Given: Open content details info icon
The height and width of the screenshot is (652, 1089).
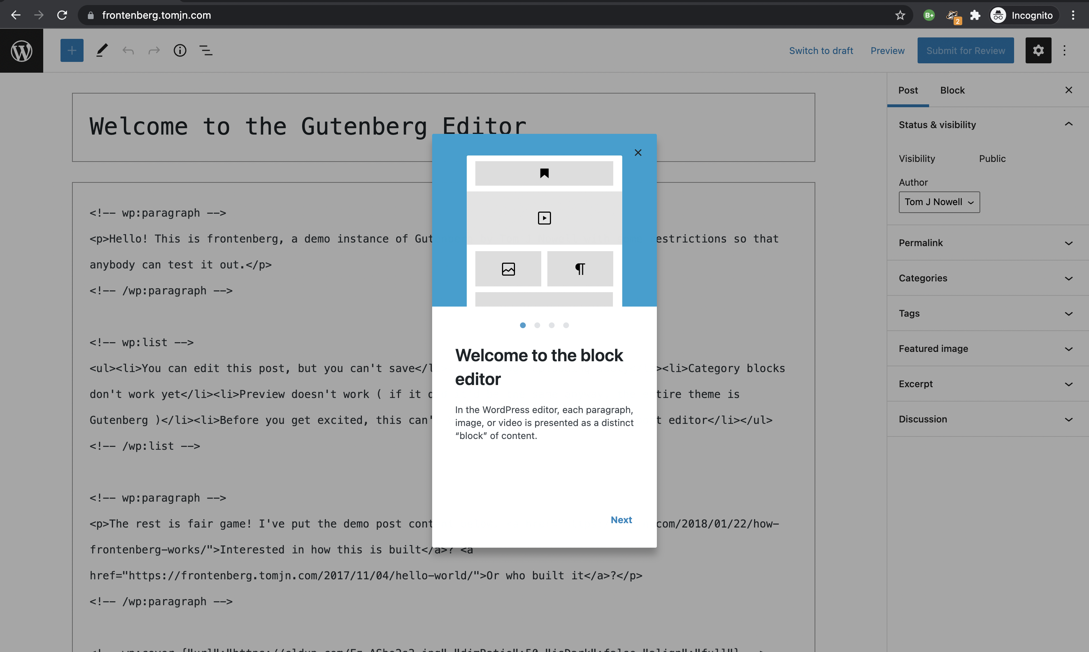Looking at the screenshot, I should (180, 50).
